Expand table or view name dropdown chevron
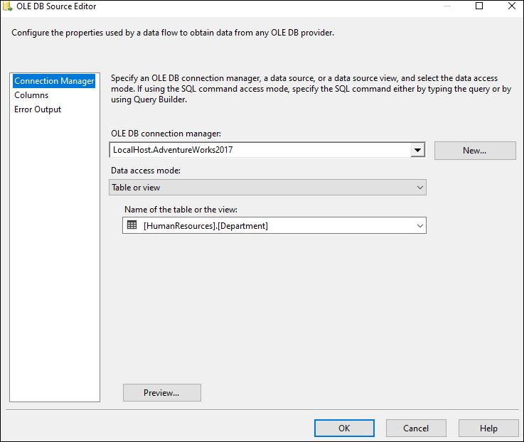Screen dimensions: 524x442 pyautogui.click(x=420, y=226)
